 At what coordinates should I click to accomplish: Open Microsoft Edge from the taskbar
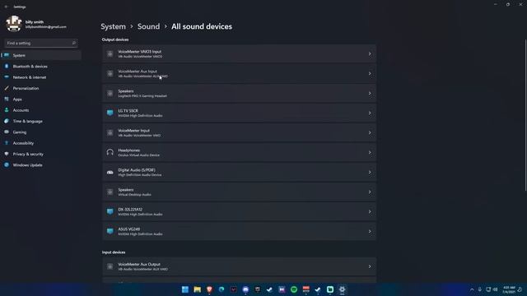[222, 289]
